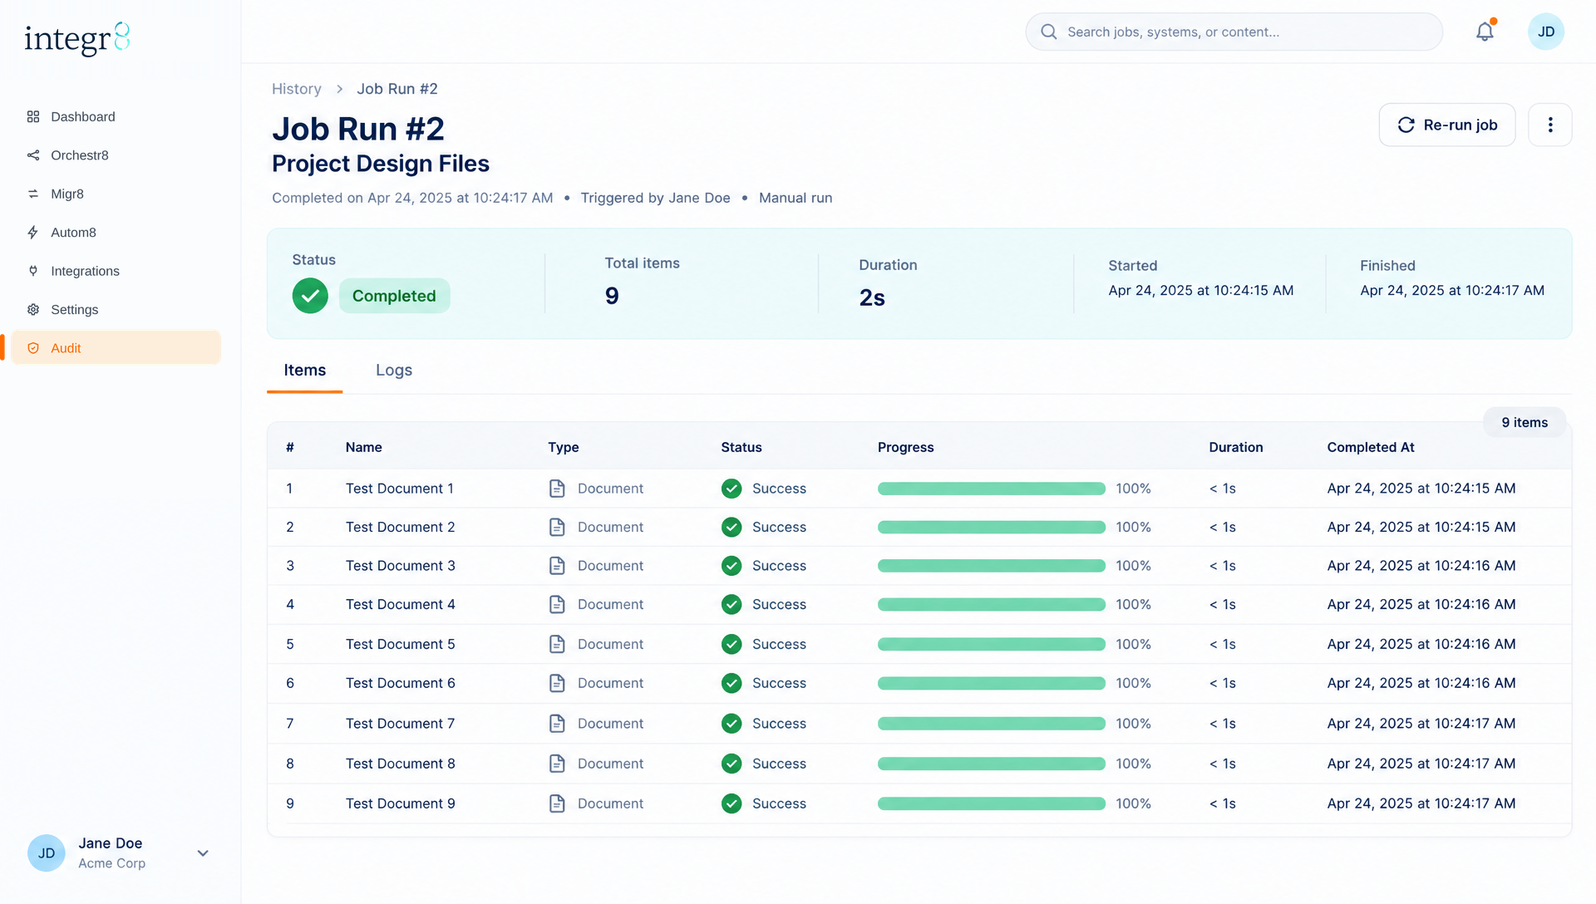Click the integr8 logo
This screenshot has width=1596, height=904.
(x=77, y=38)
